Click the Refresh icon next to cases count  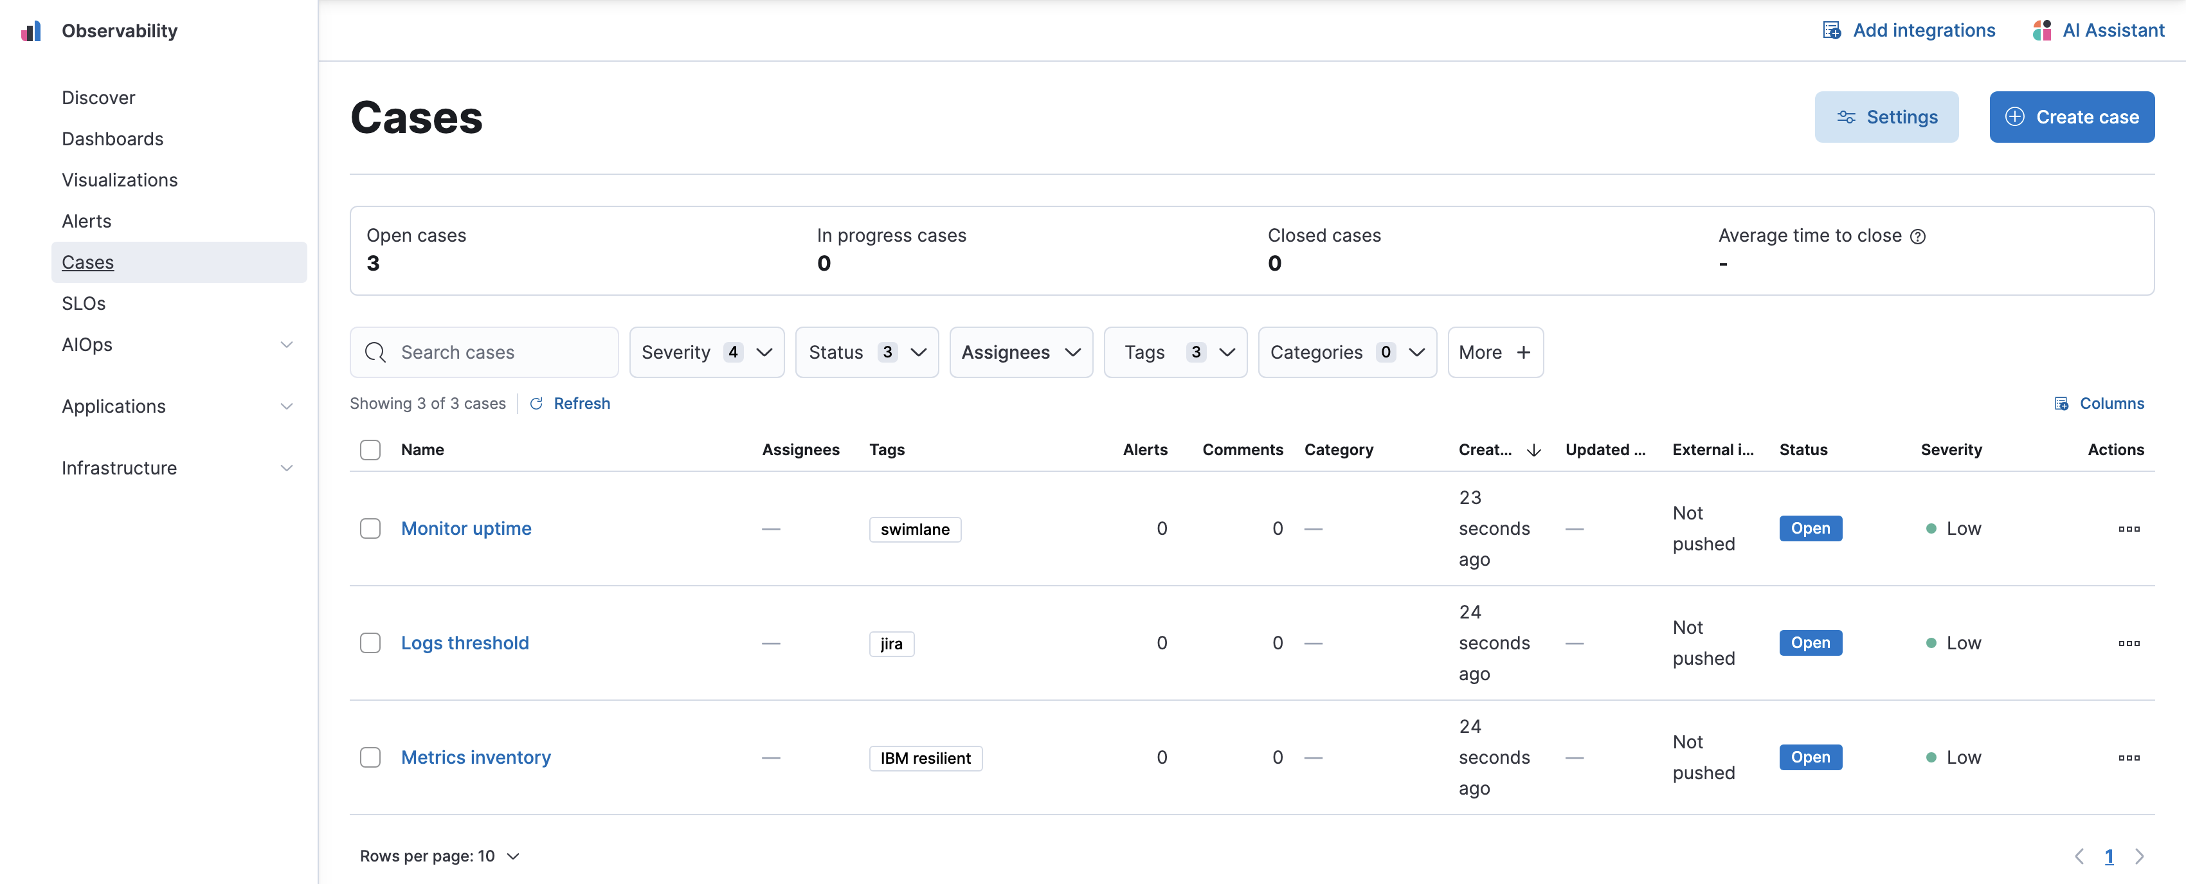[x=536, y=402]
